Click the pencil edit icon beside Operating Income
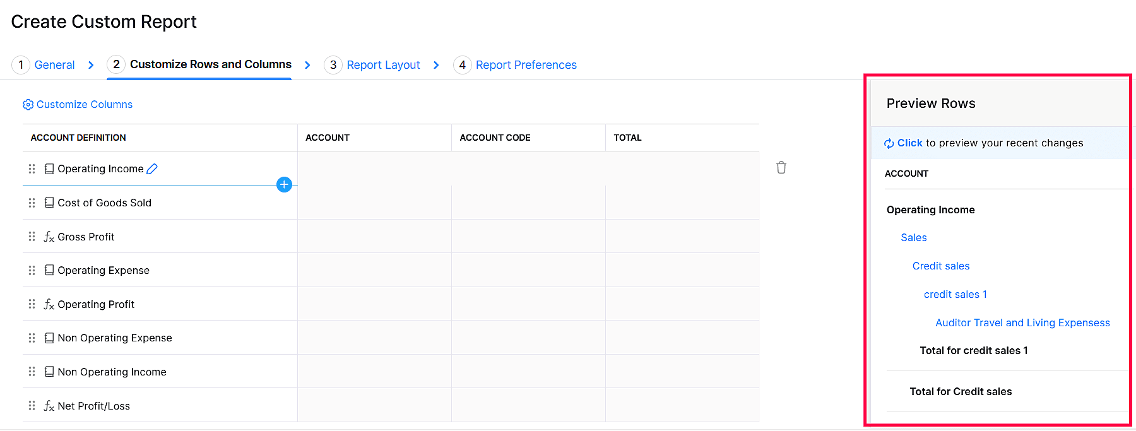 click(x=152, y=169)
